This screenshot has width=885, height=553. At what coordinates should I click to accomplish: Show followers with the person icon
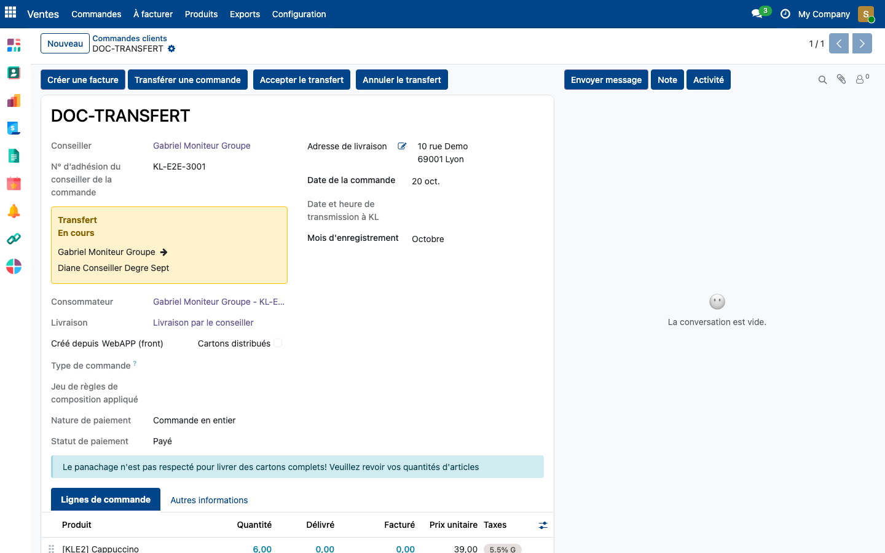862,79
